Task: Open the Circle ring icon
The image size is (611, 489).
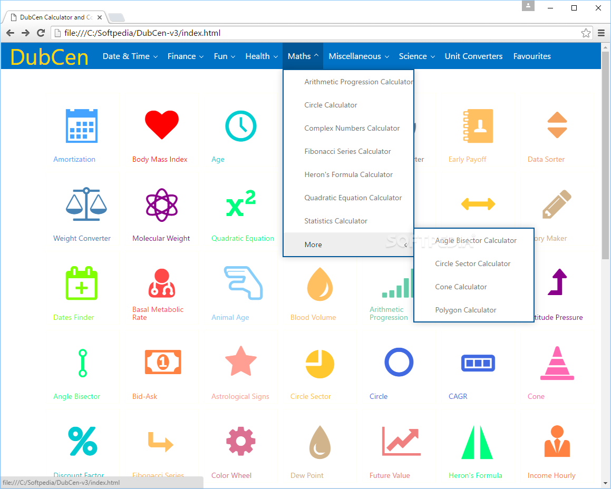Action: click(x=399, y=362)
